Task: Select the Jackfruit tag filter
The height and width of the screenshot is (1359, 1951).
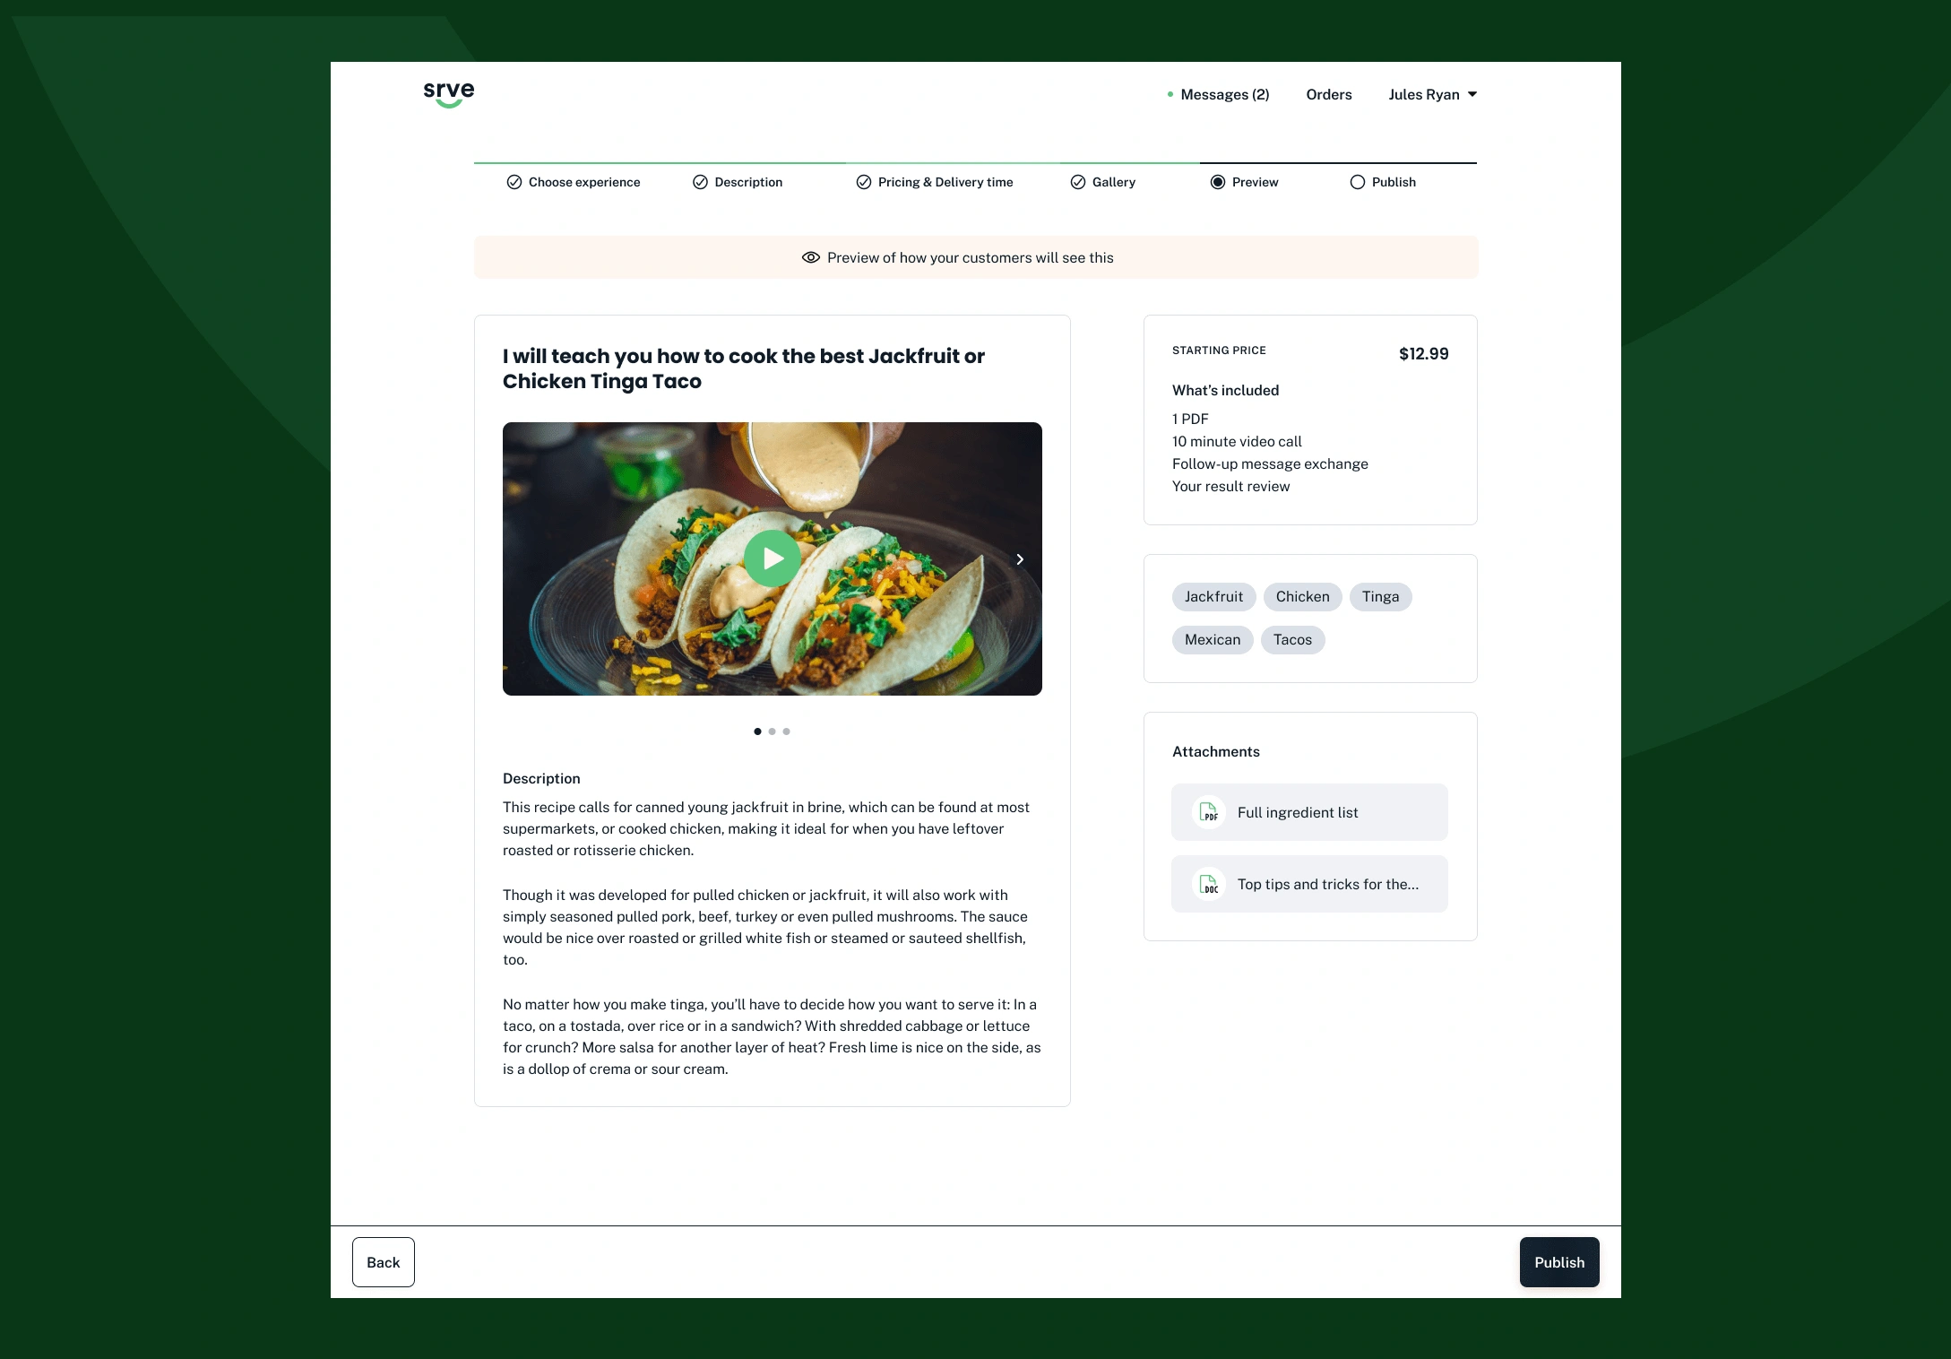Action: [x=1212, y=596]
